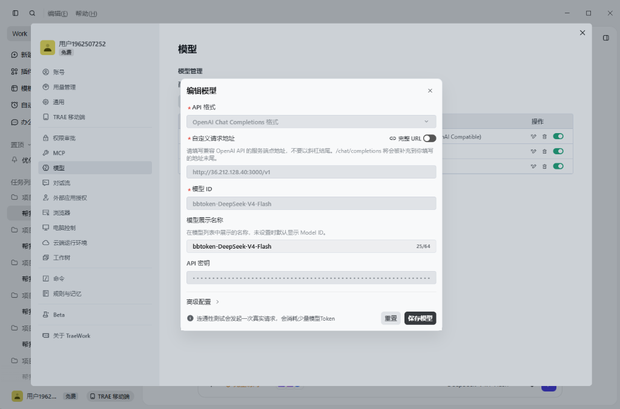Delete the model in the AI Compatible row
The height and width of the screenshot is (409, 620).
544,136
